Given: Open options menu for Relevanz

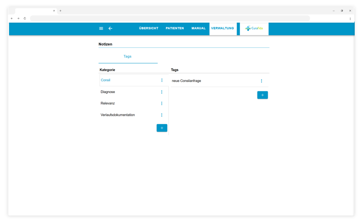Looking at the screenshot, I should pos(162,103).
